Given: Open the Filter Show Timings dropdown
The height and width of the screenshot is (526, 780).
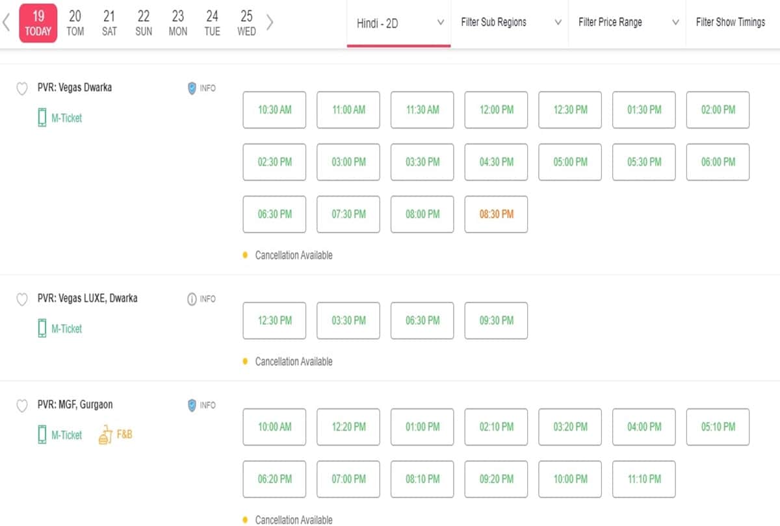Looking at the screenshot, I should point(731,23).
